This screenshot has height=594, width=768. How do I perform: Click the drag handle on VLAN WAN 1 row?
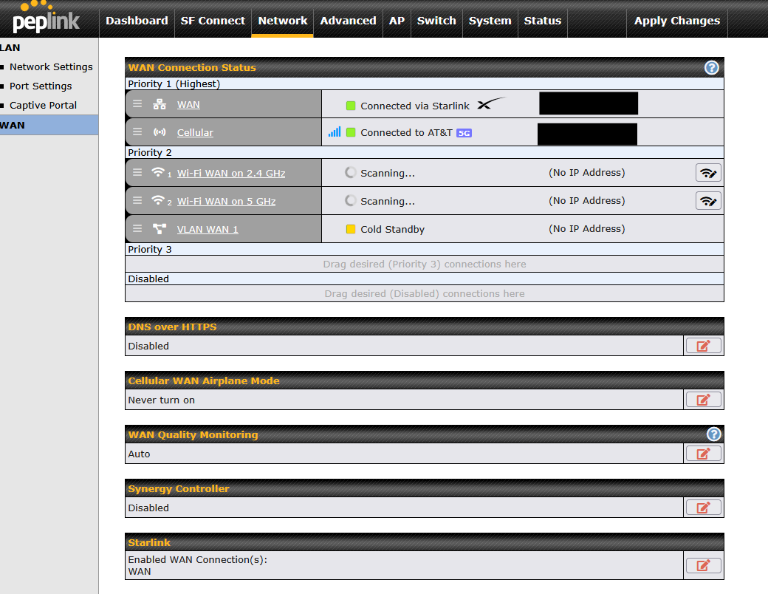(x=137, y=229)
